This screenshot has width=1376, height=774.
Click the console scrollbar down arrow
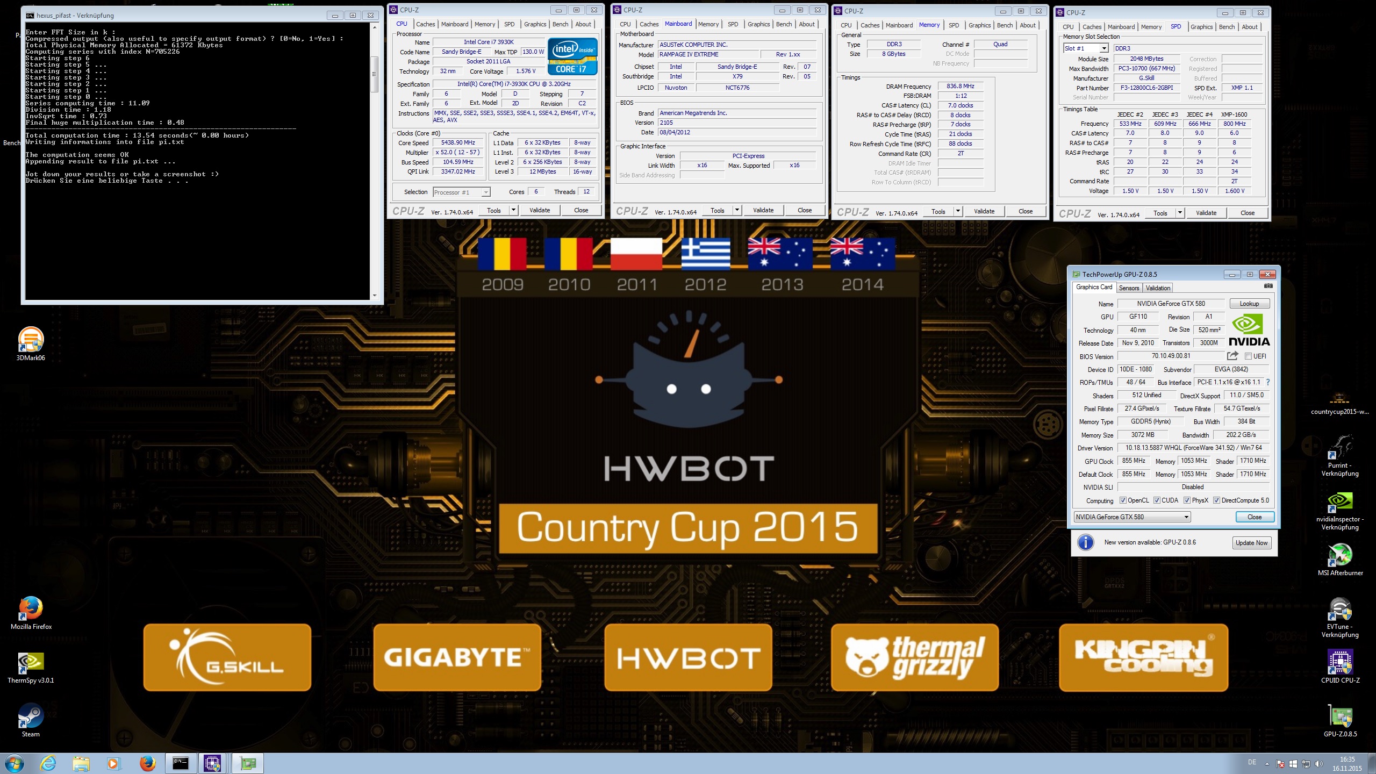pos(374,295)
